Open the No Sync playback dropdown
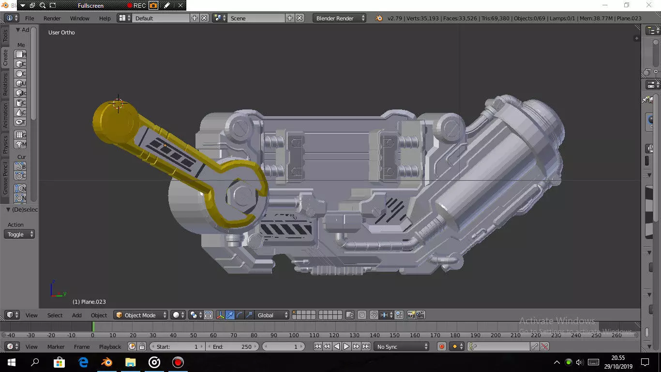This screenshot has width=661, height=372. (x=402, y=346)
